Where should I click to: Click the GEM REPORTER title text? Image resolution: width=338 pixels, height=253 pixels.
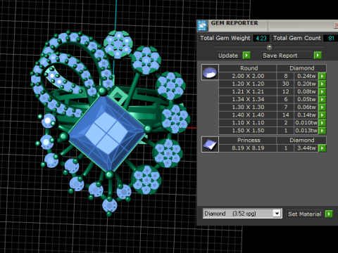tap(234, 23)
